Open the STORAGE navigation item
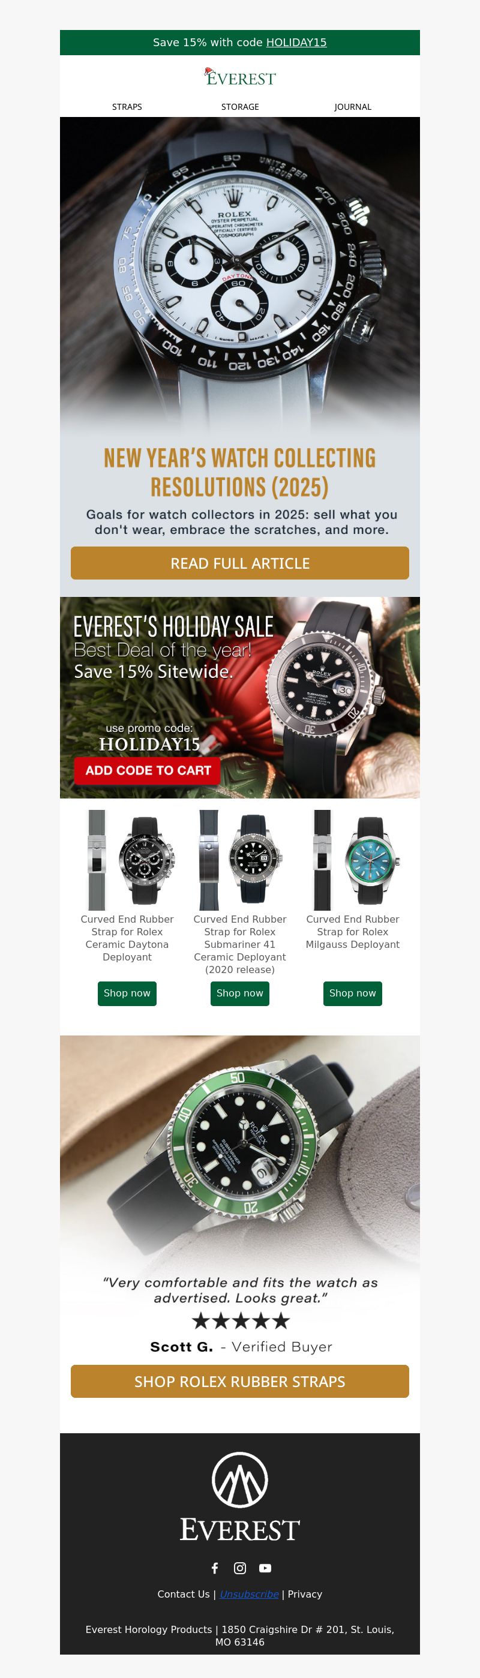The width and height of the screenshot is (480, 1678). click(239, 107)
